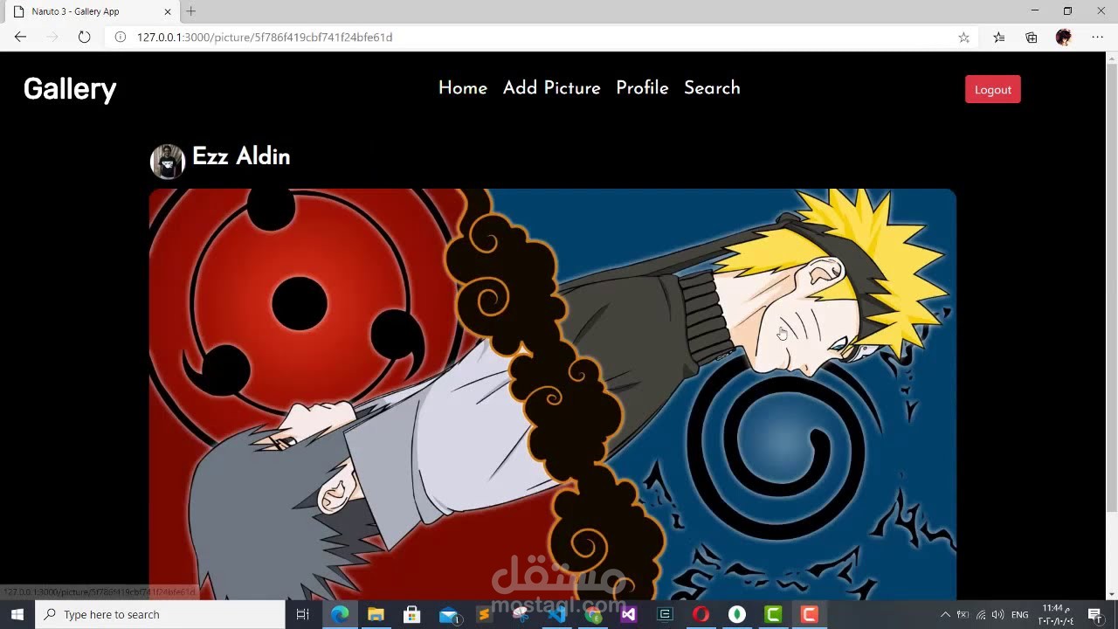Open the Windows Start menu
The image size is (1118, 629).
[x=17, y=614]
